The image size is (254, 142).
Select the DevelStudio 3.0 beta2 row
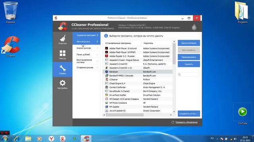[138, 91]
